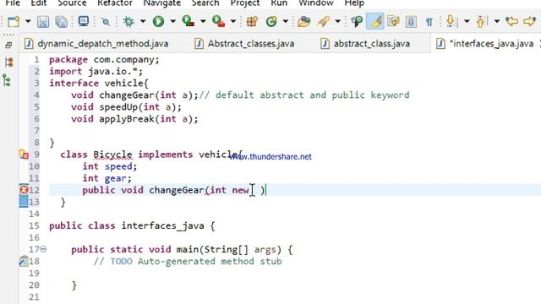Click 'int speed;' on line 10
The height and width of the screenshot is (304, 541).
pyautogui.click(x=110, y=166)
